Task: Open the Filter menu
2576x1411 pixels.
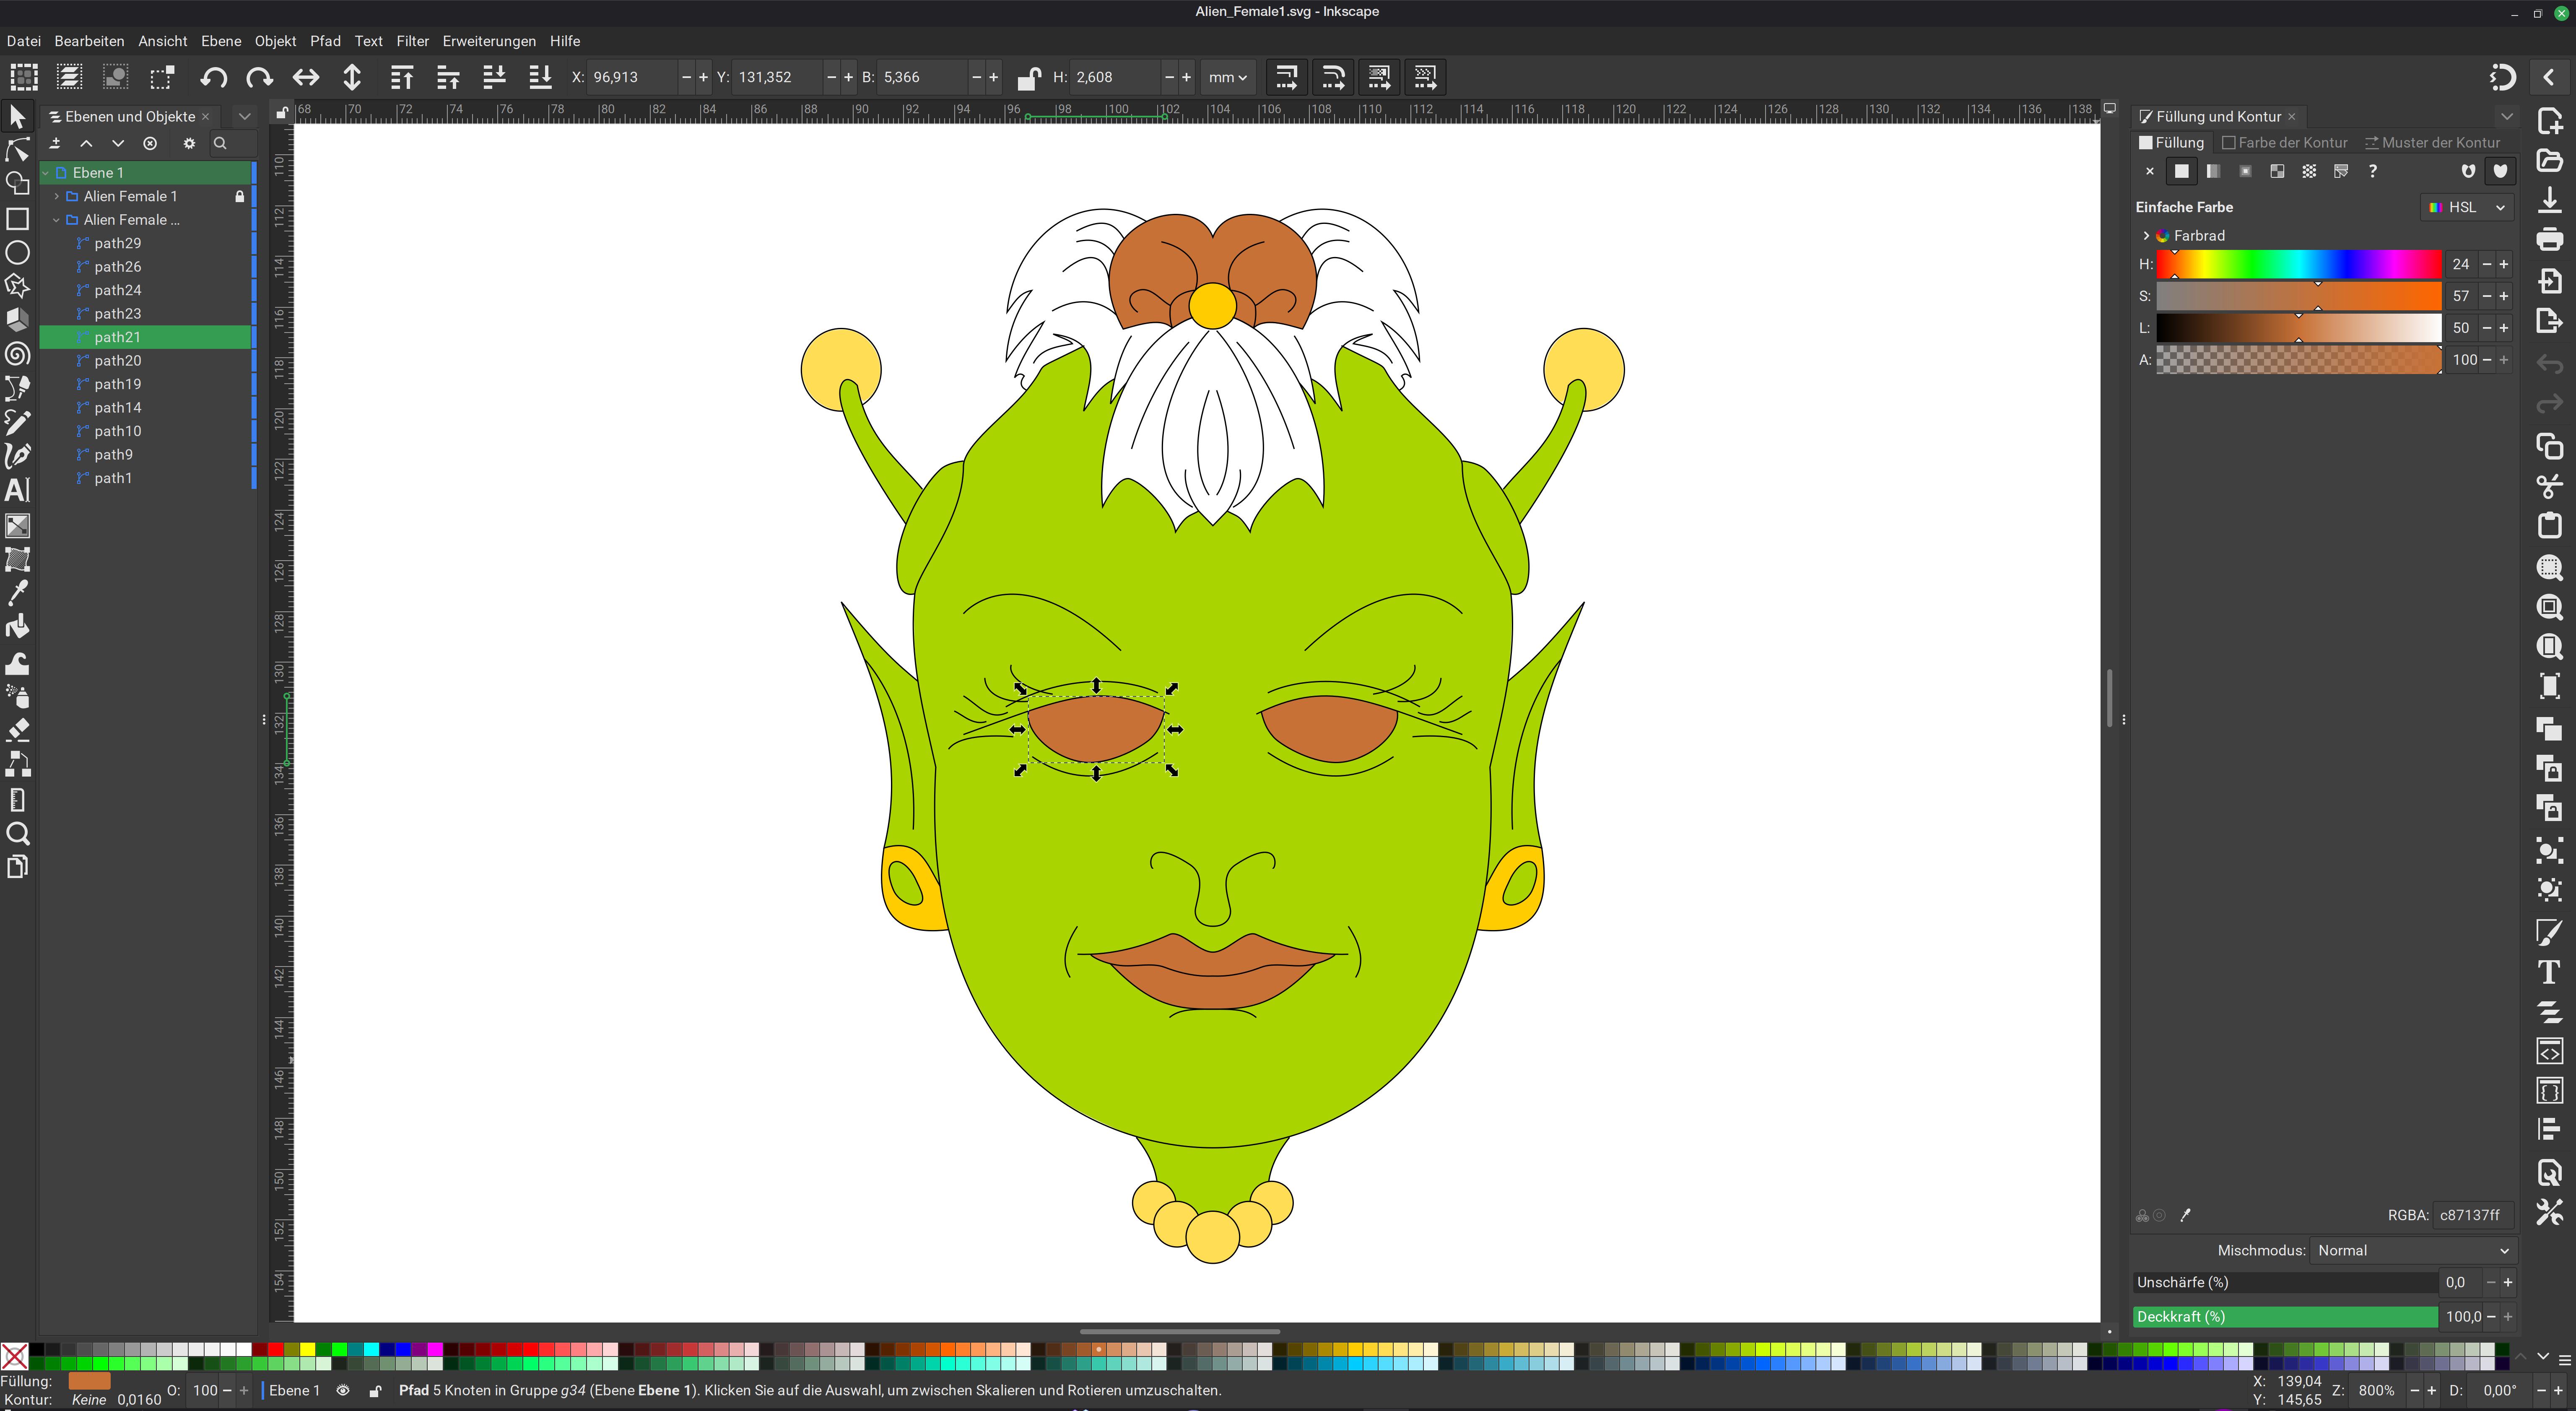Action: point(412,41)
